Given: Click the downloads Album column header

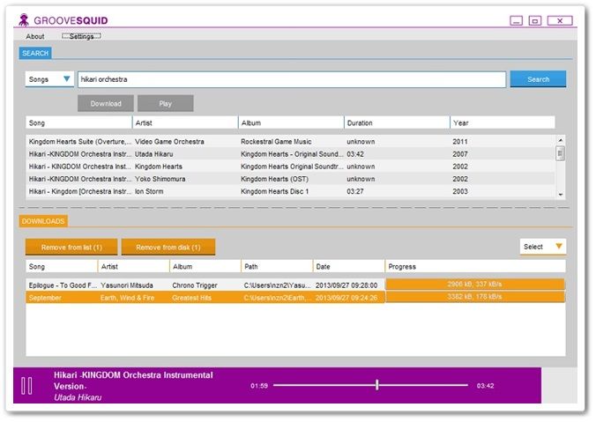Looking at the screenshot, I should (x=205, y=266).
